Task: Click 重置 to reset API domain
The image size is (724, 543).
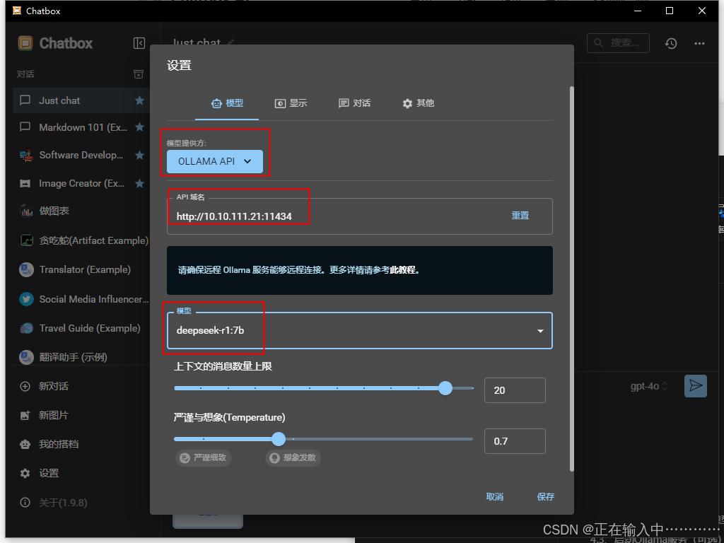Action: click(520, 216)
